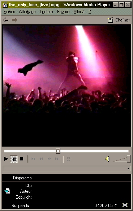Stop playback with the Stop button
Screen dimensions: 133x211
(22, 159)
